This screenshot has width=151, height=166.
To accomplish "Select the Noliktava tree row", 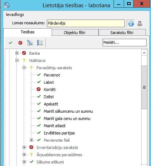I will coord(37,61).
